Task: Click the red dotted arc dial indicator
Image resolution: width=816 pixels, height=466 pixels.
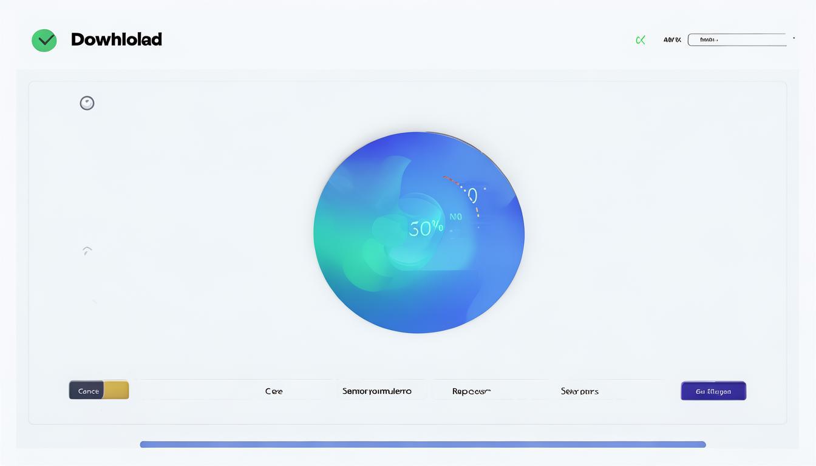Action: click(464, 191)
